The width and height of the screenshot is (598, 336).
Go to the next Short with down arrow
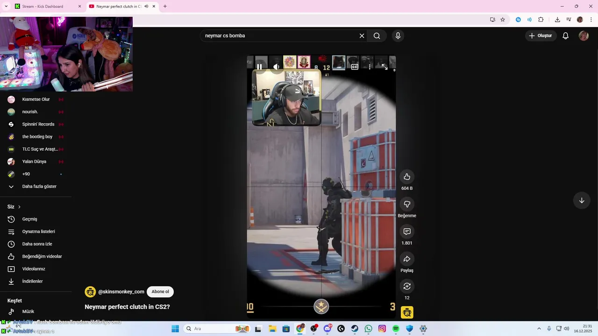pos(582,201)
